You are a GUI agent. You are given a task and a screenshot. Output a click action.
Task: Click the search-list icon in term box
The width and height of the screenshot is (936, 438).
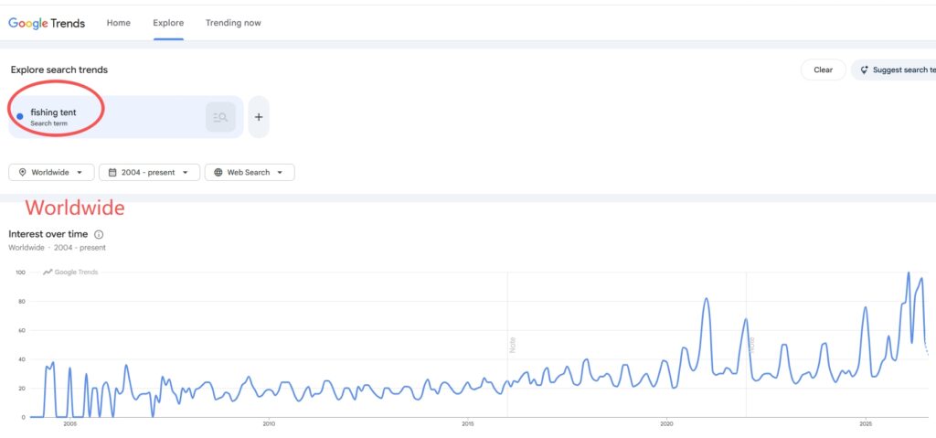[220, 117]
